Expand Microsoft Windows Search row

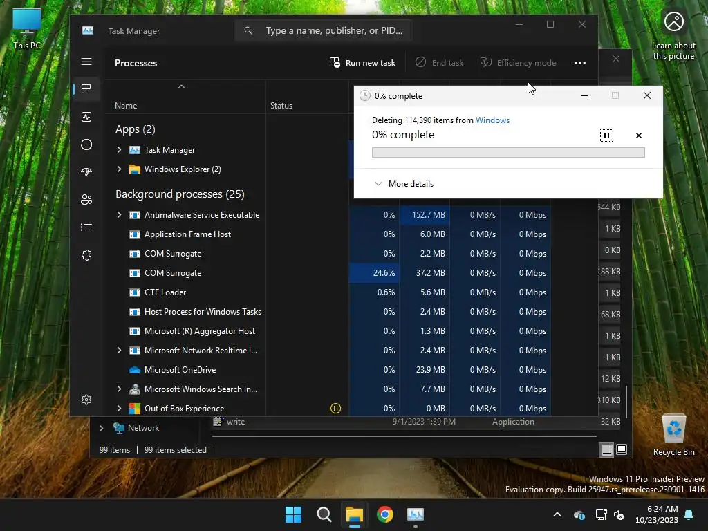tap(119, 389)
